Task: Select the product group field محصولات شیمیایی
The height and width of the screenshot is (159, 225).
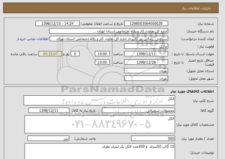Action: point(138,110)
